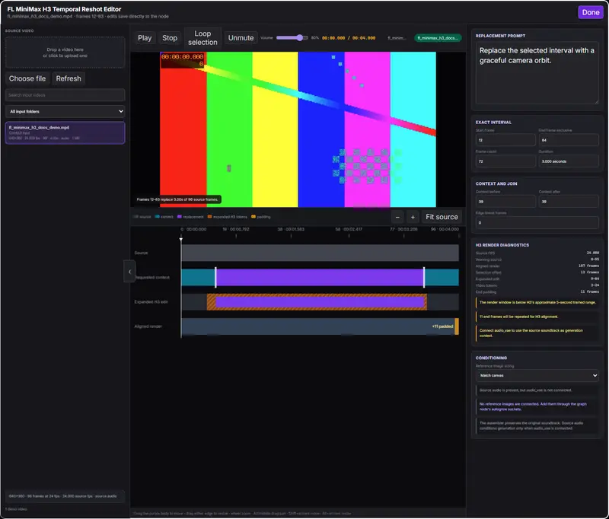Click the drop video upload area
609x519 pixels.
click(65, 53)
